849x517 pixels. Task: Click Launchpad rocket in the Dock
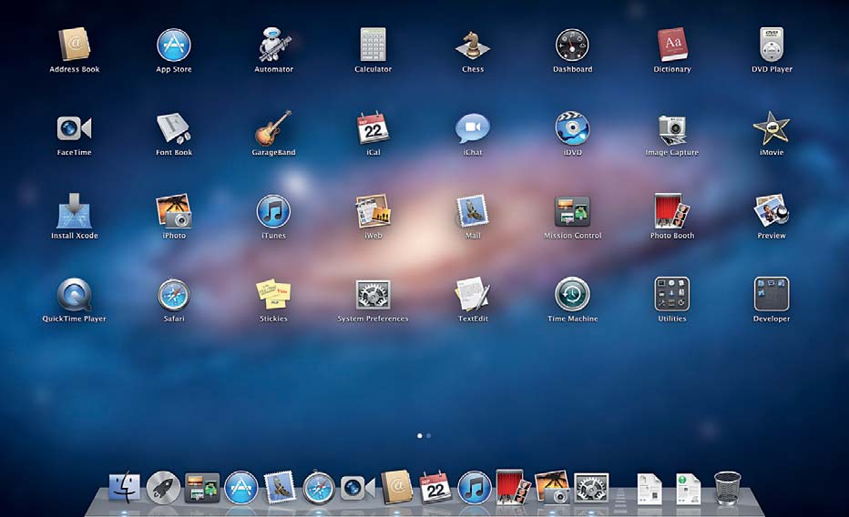(x=163, y=487)
